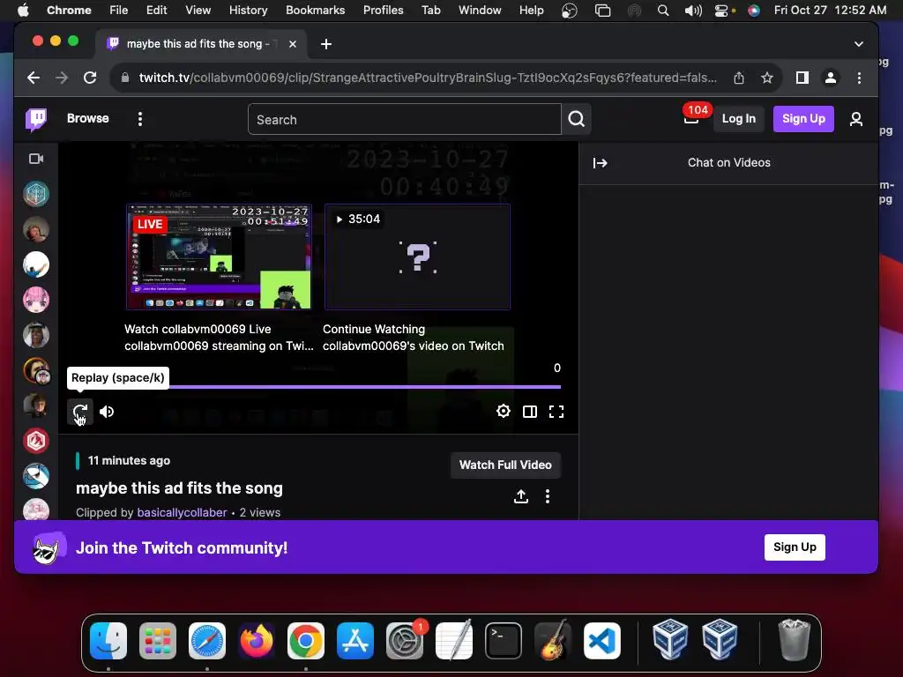Open pink-haired channel avatar in sidebar
This screenshot has width=903, height=677.
35,300
